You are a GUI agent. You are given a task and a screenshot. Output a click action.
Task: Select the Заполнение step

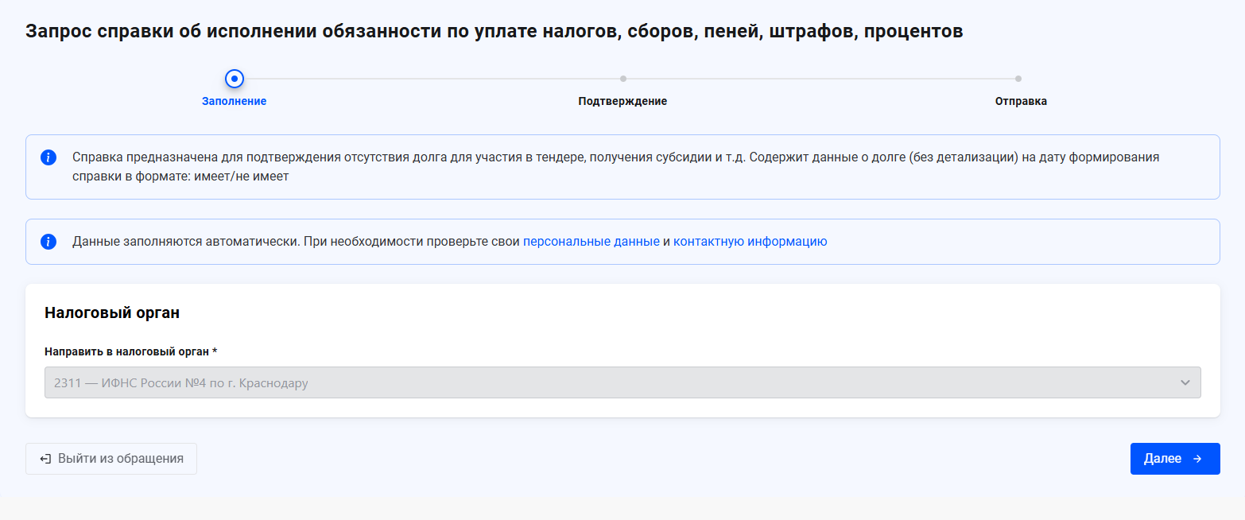[x=234, y=102]
